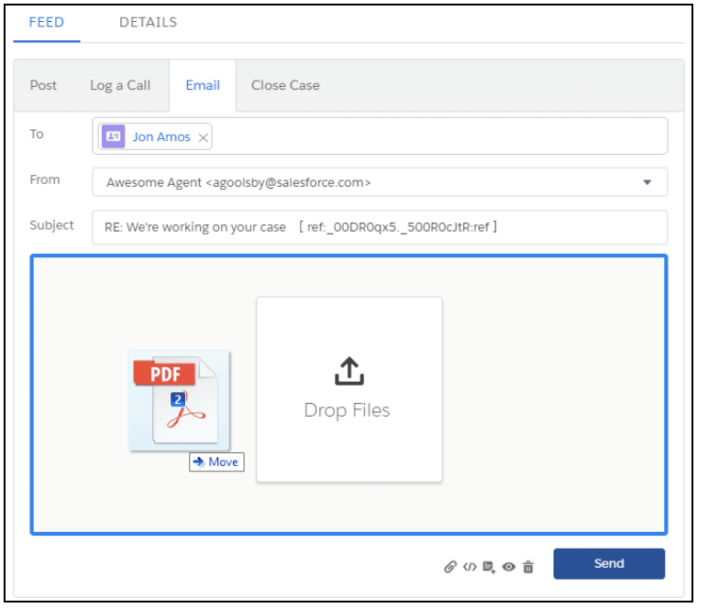Click the PDF file thumbnail
Image resolution: width=708 pixels, height=608 pixels.
click(179, 400)
